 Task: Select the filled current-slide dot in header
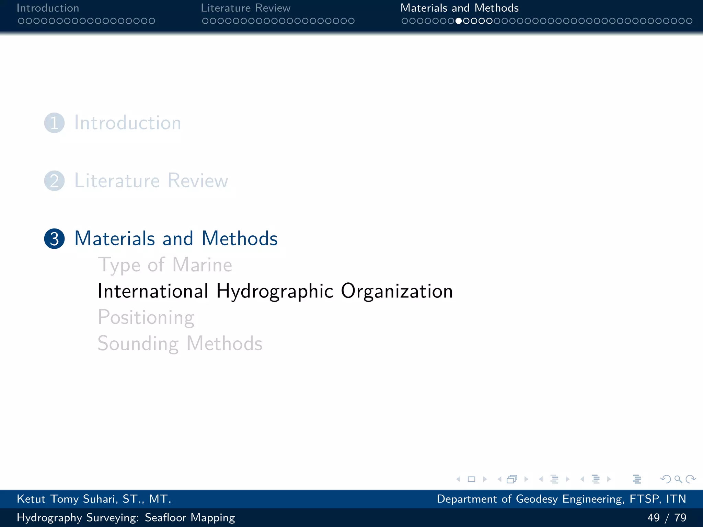click(x=459, y=21)
